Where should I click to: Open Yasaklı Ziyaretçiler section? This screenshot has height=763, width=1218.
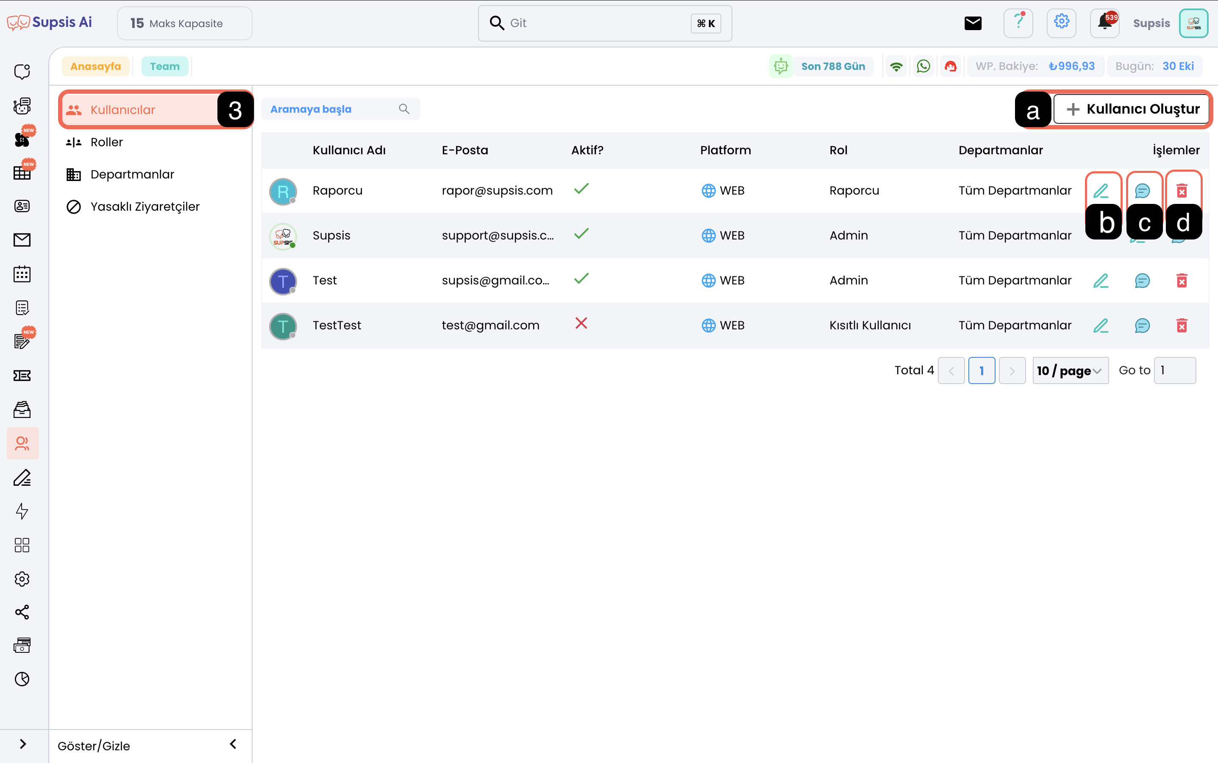(x=145, y=207)
